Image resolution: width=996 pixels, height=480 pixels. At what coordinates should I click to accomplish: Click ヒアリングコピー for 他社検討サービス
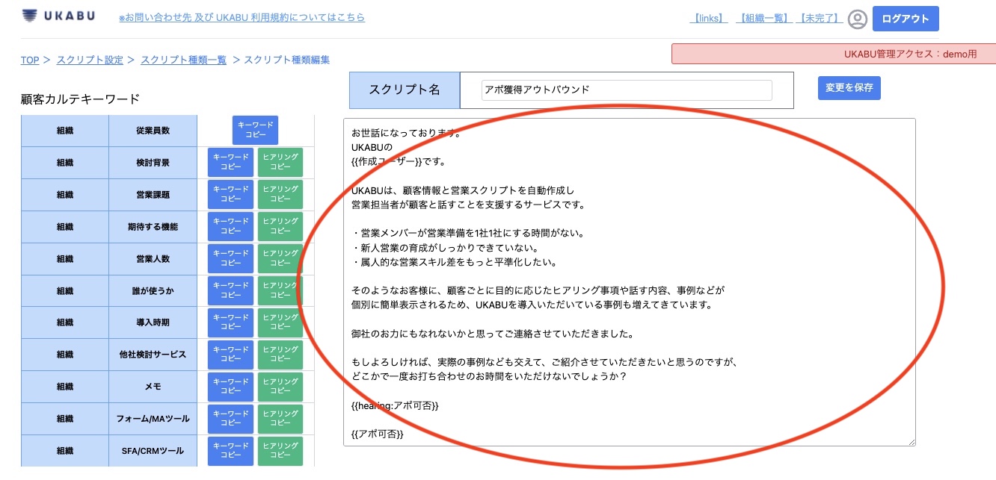(x=280, y=355)
